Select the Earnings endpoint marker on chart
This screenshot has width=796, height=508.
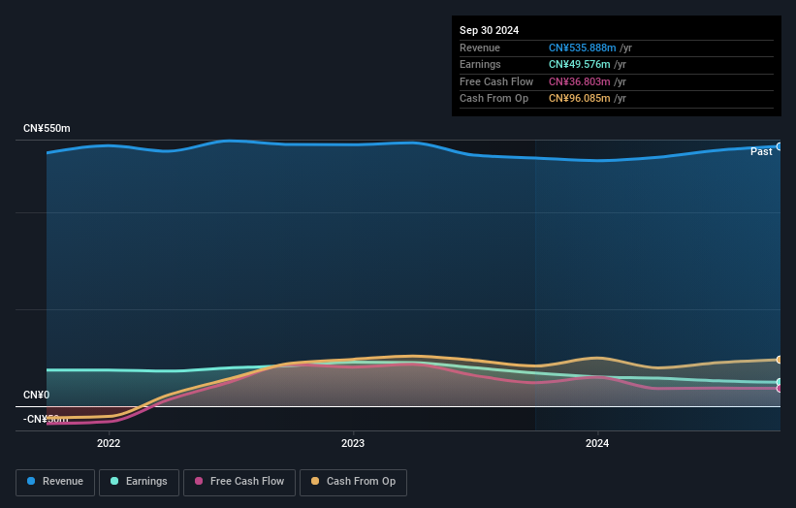coord(780,382)
